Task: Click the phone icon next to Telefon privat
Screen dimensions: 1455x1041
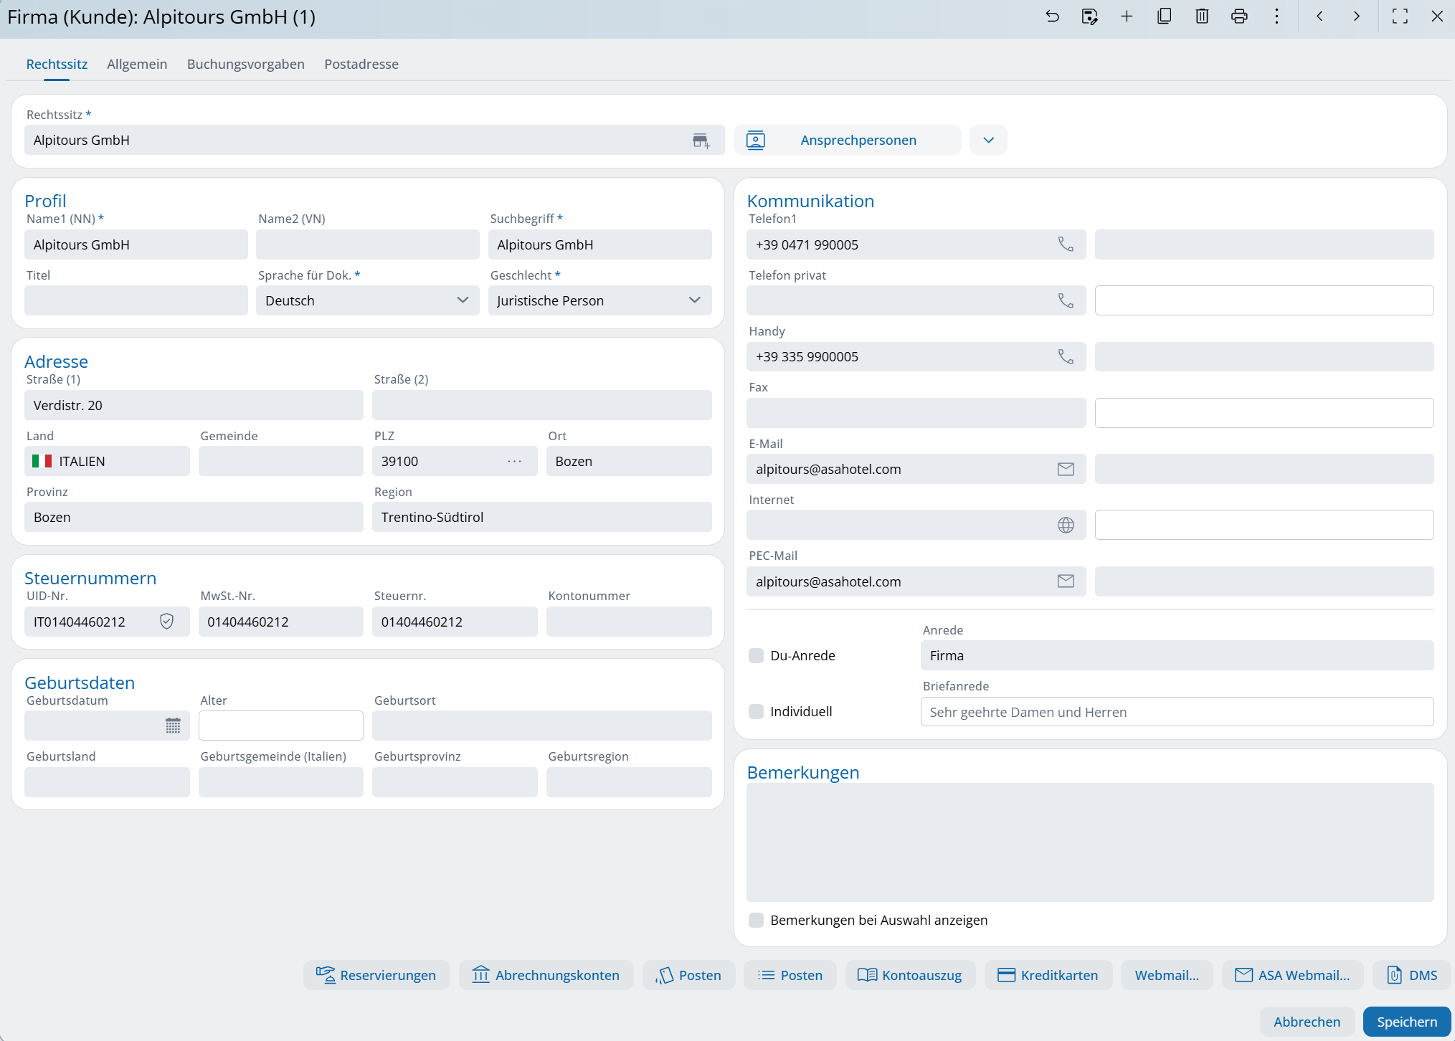Action: pos(1066,300)
